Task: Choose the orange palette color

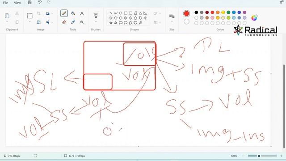Action: pos(218,13)
